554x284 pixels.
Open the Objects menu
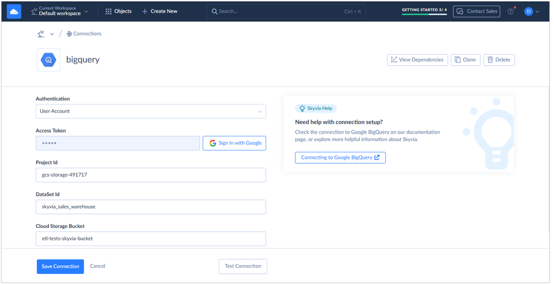tap(118, 11)
